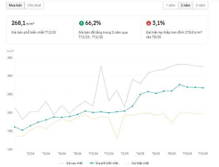Hide the 'Giá thấp nhất' legend series
219x167 pixels.
pyautogui.click(x=137, y=163)
